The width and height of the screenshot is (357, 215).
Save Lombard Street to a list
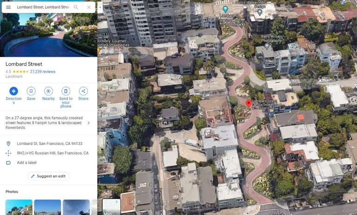[x=31, y=91]
